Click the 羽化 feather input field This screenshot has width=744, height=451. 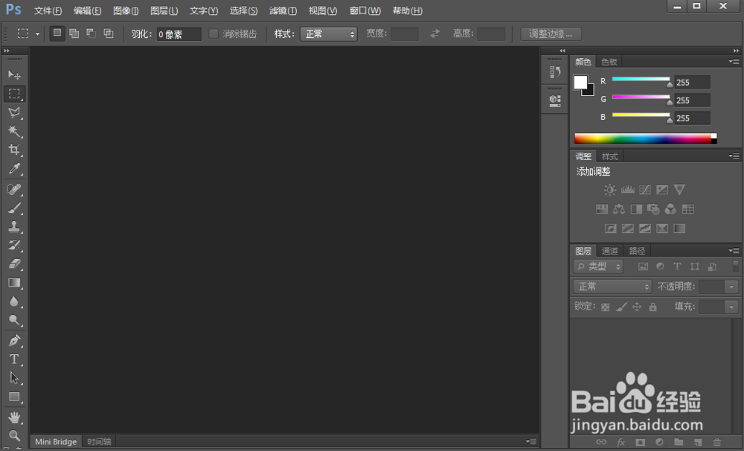point(179,34)
